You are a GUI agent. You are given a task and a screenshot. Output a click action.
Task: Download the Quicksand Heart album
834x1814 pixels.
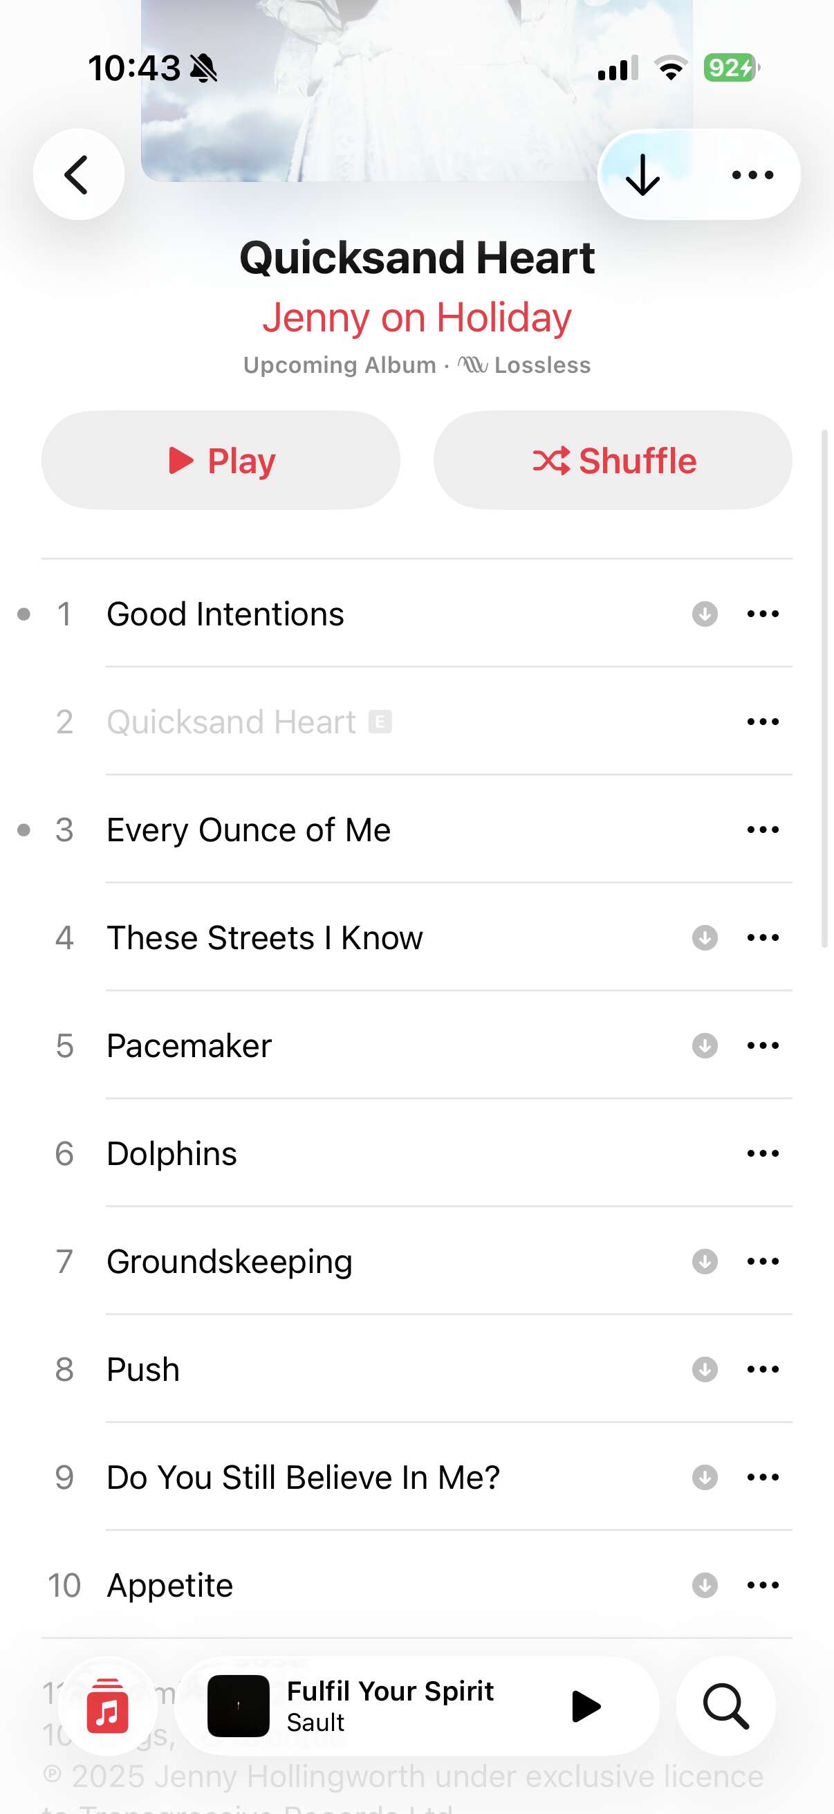[643, 174]
